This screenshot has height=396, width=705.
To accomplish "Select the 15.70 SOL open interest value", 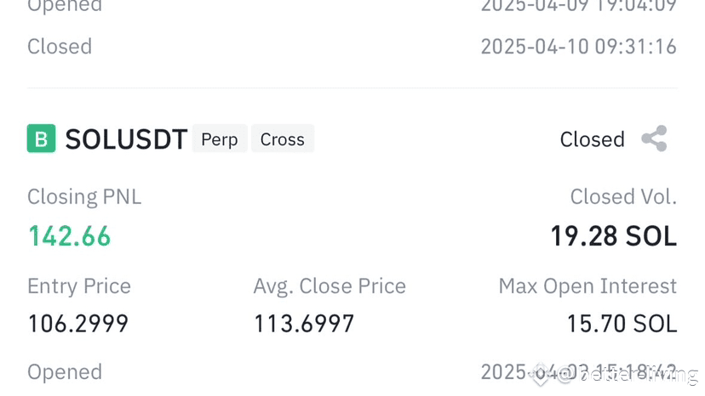I will click(x=622, y=324).
